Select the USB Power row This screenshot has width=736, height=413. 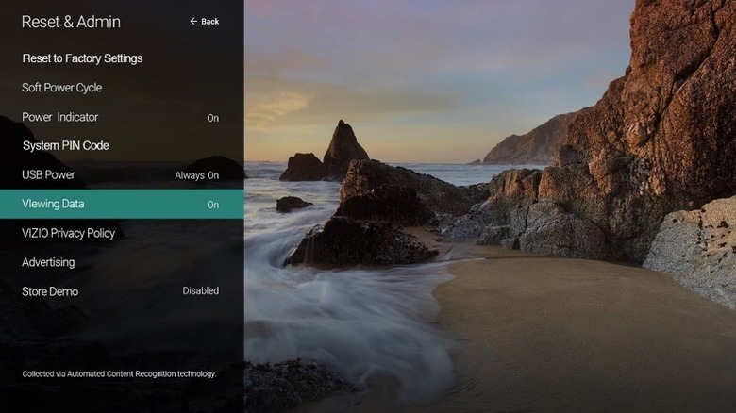point(122,175)
